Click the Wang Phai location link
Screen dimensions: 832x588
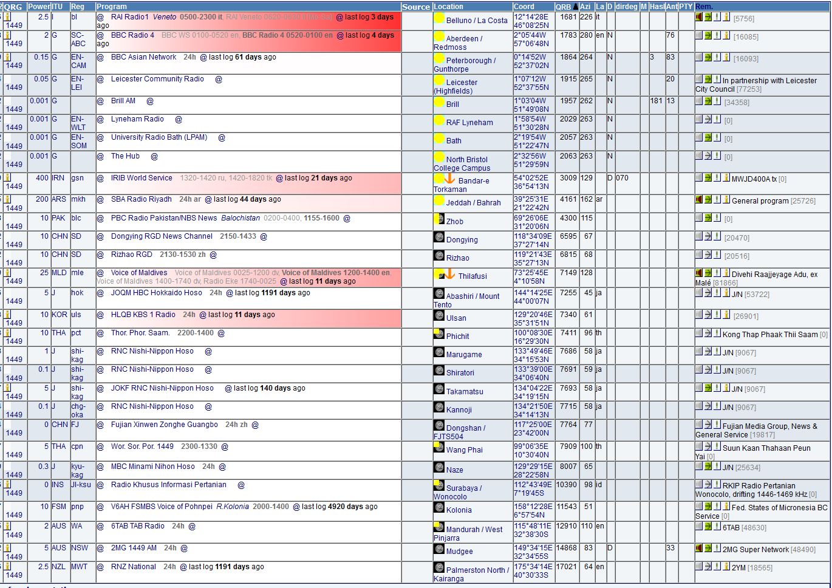click(x=465, y=450)
